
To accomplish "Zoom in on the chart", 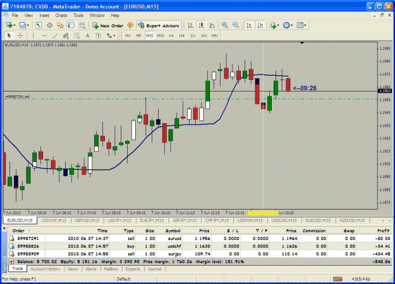I will [x=225, y=25].
